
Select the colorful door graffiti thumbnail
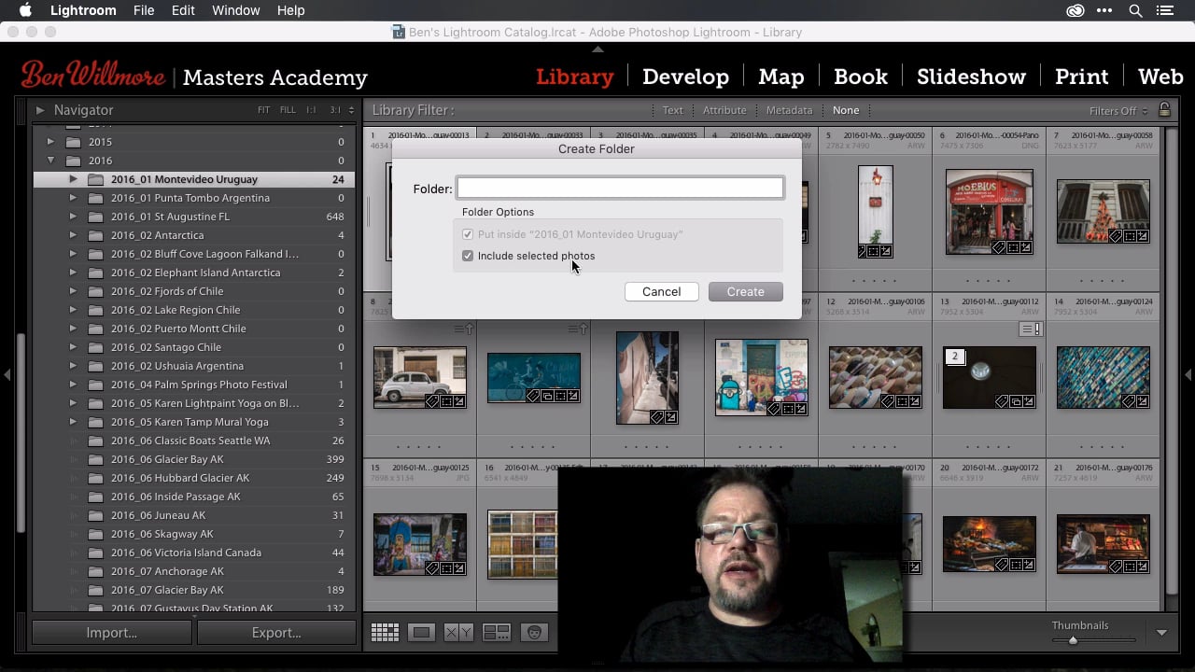pos(762,377)
